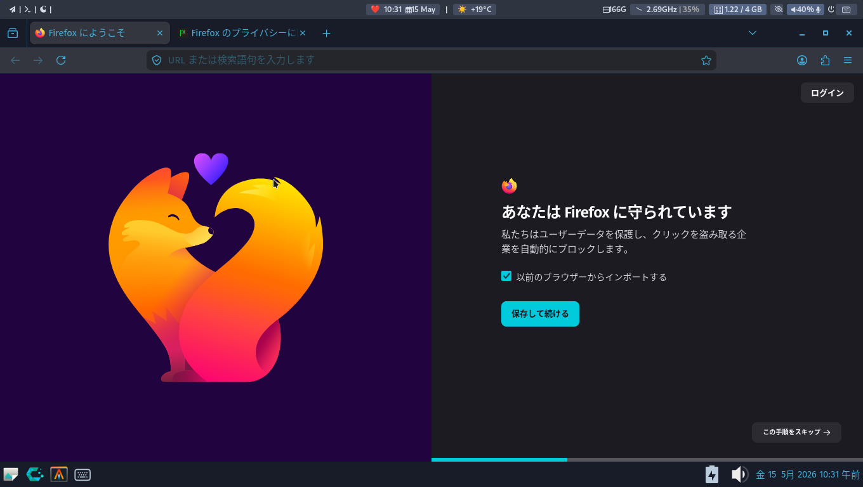The image size is (863, 487).
Task: Click the onboarding progress bar
Action: (x=647, y=460)
